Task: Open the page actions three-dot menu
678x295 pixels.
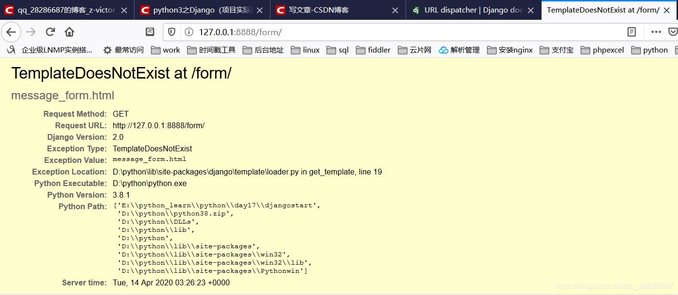Action: click(656, 32)
